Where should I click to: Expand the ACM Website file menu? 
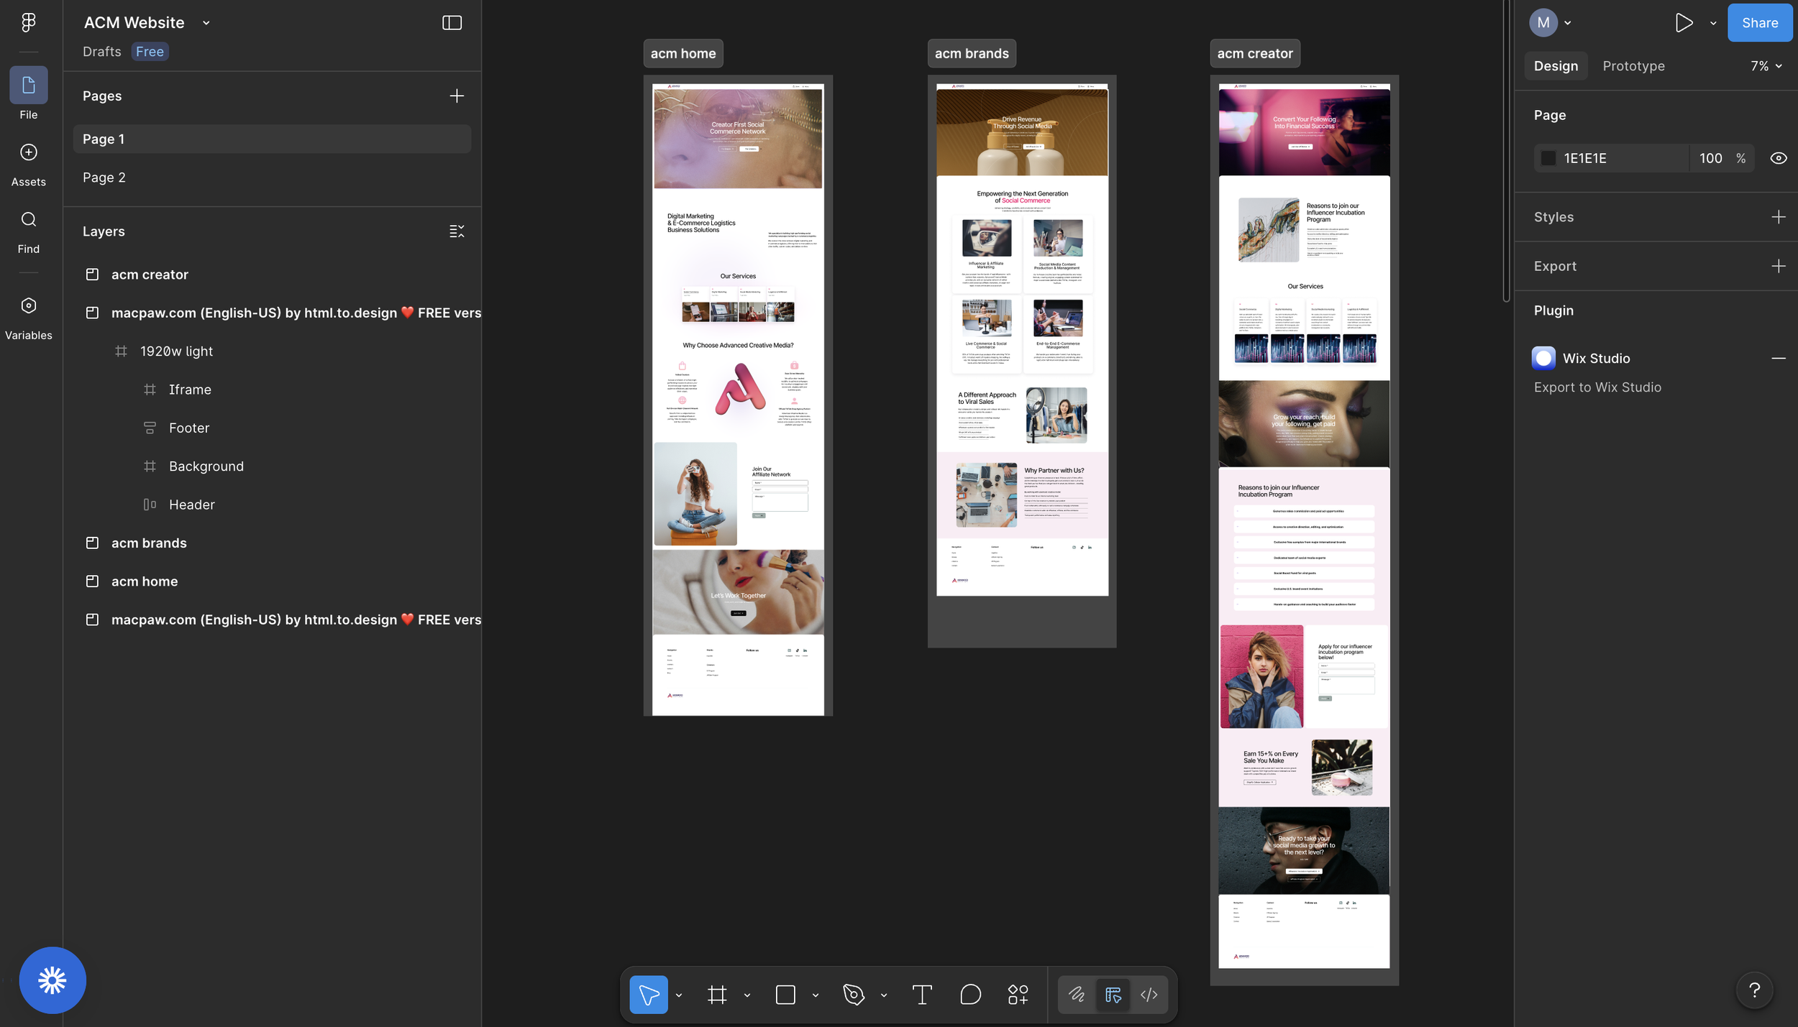tap(206, 23)
